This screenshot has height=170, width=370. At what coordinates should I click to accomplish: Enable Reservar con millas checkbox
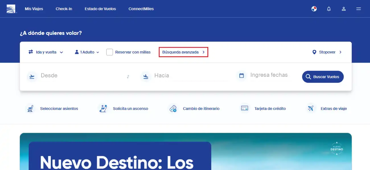click(x=110, y=52)
